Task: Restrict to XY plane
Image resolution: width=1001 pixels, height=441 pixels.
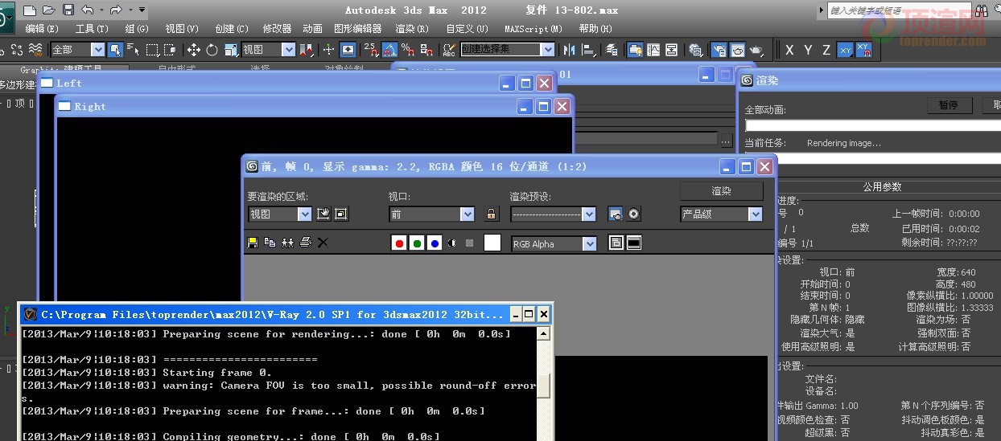Action: [845, 50]
